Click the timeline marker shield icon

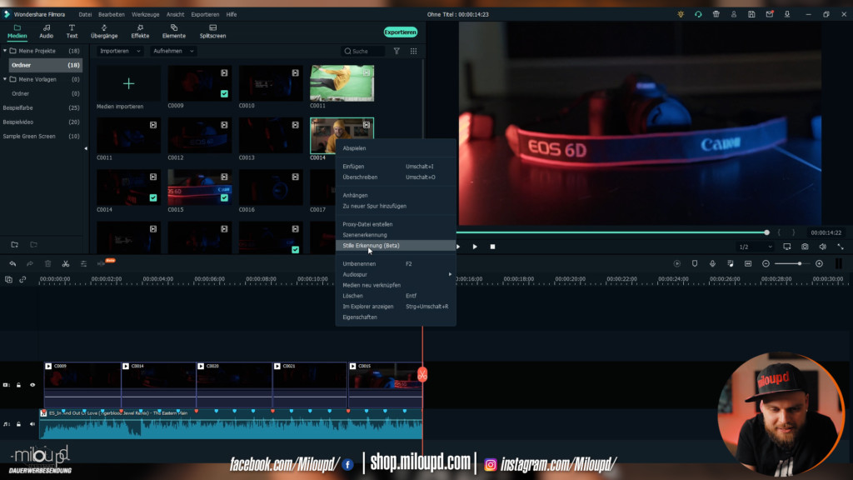click(x=695, y=264)
